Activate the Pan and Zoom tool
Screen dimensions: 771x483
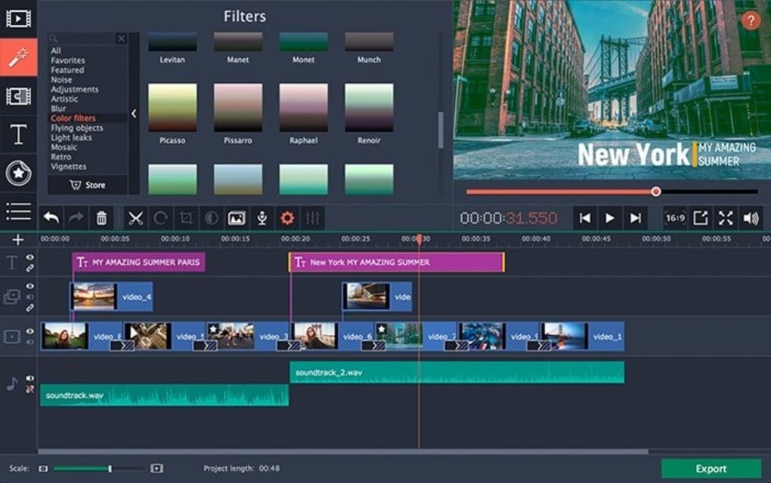coord(236,218)
